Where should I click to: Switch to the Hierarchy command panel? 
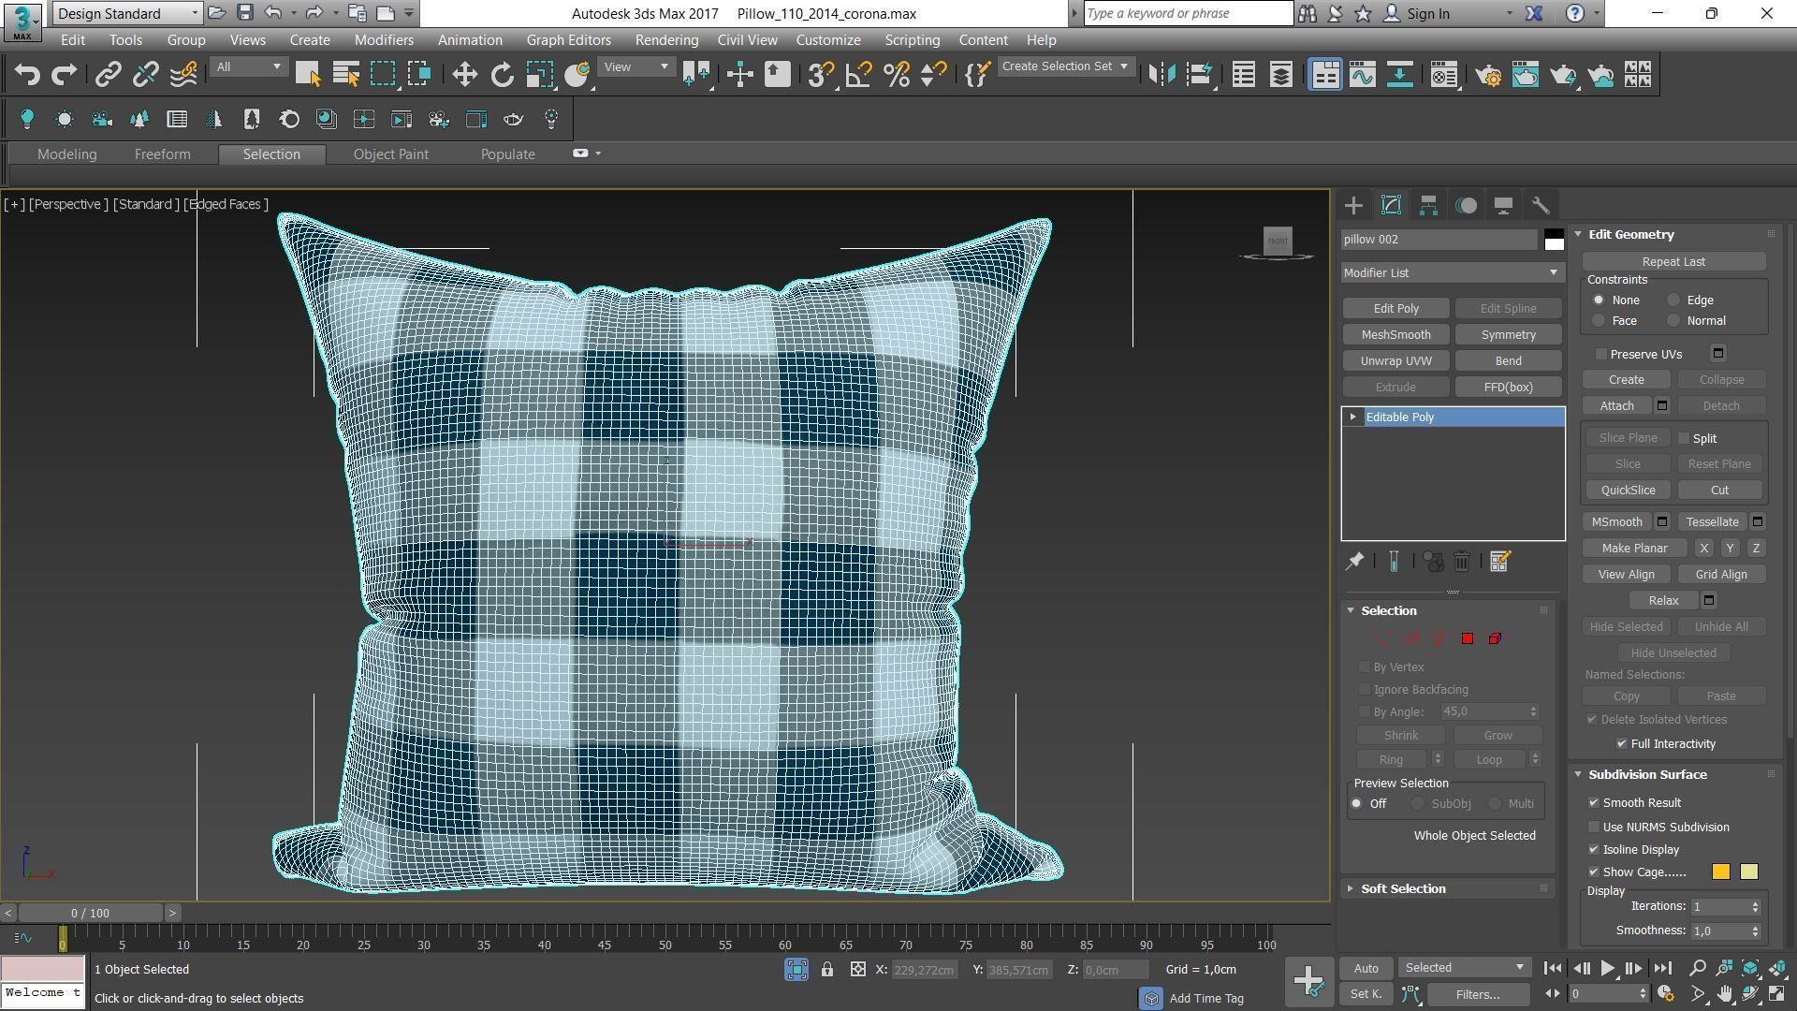(1428, 206)
